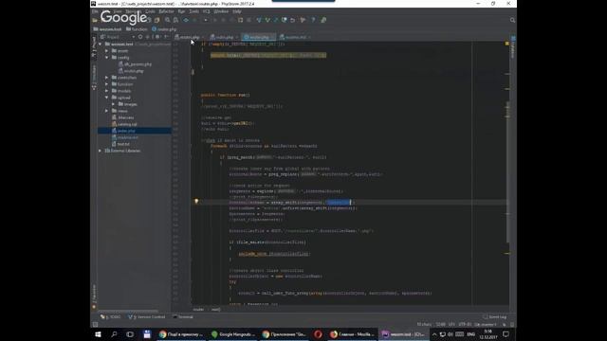Open the run configuration dropdown
Image resolution: width=607 pixels, height=341 pixels.
[x=206, y=20]
